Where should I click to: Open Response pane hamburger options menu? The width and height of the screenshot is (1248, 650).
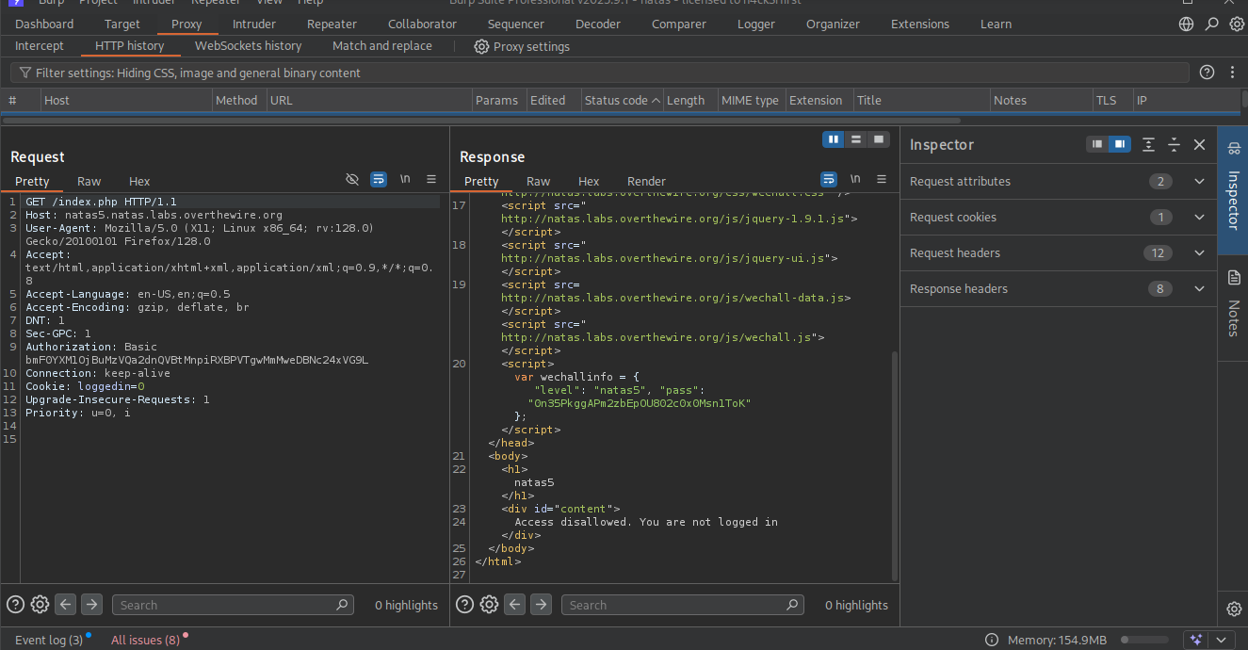(x=882, y=179)
